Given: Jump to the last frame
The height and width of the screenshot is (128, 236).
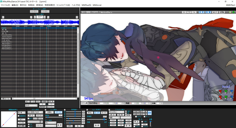Looking at the screenshot, I should (x=77, y=17).
